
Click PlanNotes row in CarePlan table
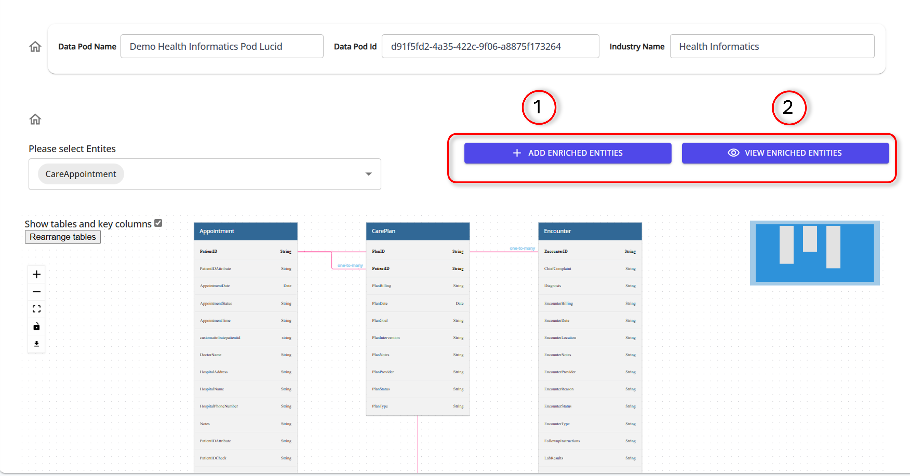pos(418,355)
